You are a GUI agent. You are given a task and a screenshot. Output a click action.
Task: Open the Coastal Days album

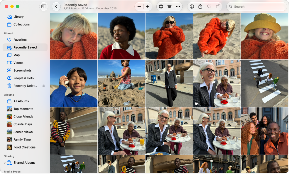(25, 124)
